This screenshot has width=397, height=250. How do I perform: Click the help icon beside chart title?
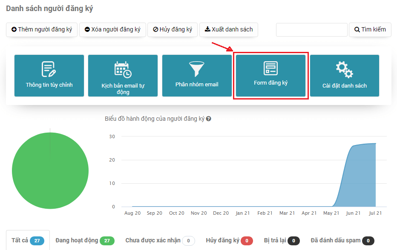[x=209, y=119]
